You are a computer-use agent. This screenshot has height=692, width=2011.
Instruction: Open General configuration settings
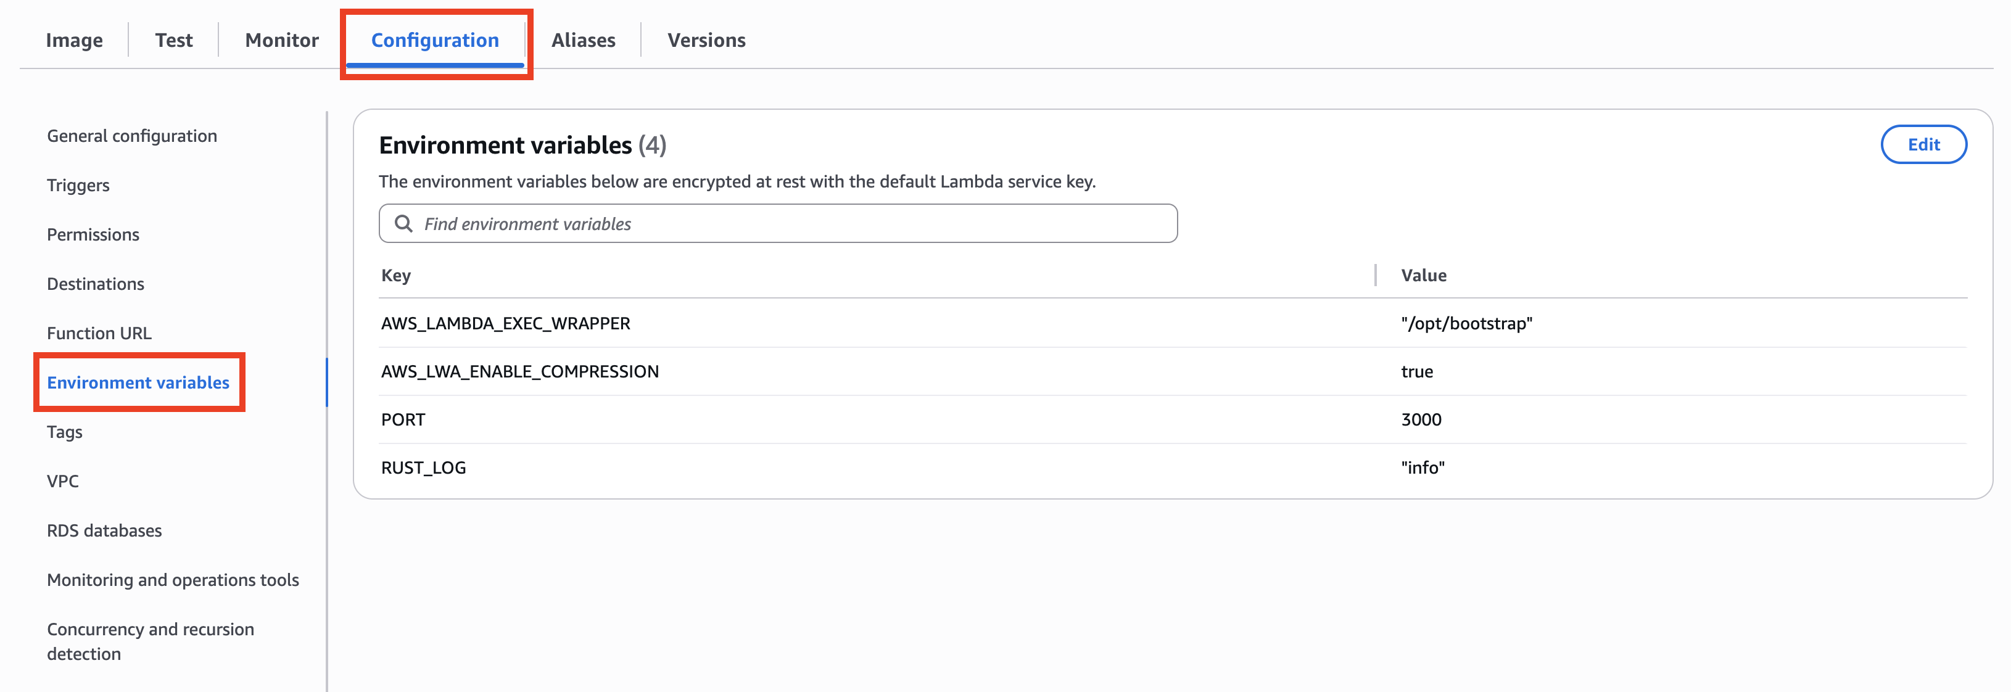click(x=132, y=136)
